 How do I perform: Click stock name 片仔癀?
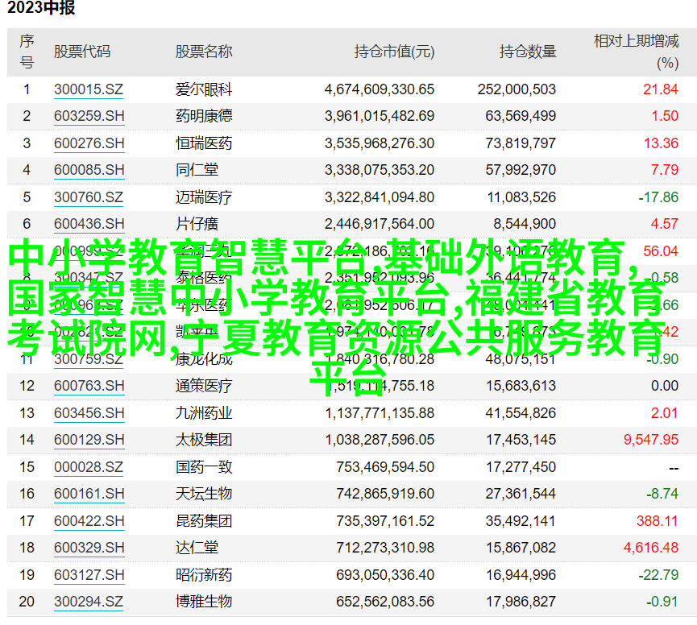point(197,224)
